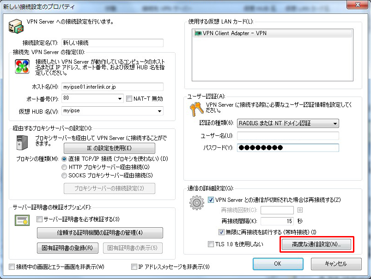Toggle サーバー証明書を必ず検証する checkbox

39,219
